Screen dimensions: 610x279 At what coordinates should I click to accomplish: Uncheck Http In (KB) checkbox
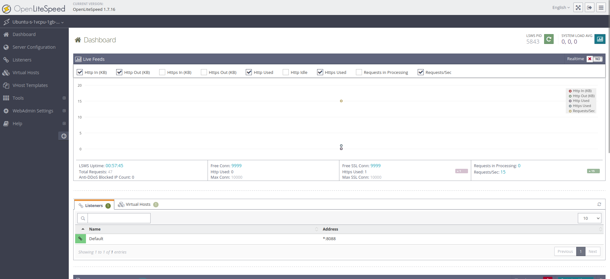[80, 72]
